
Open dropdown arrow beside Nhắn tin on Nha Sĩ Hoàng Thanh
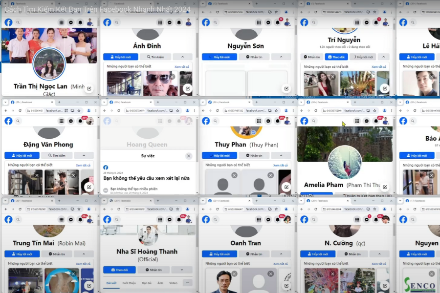click(182, 270)
